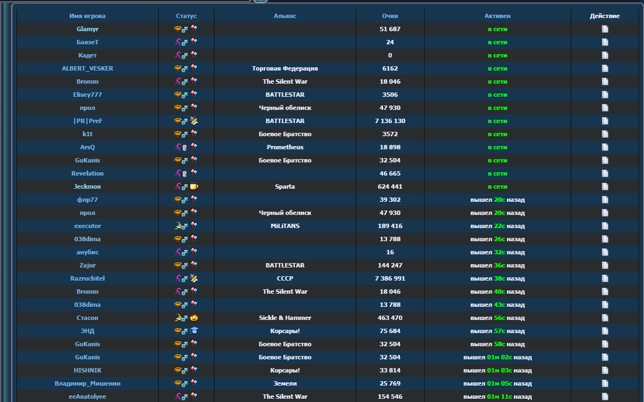Click the coffee cup status icon for Jeckmon
Screen dimensions: 644x402
click(x=194, y=187)
